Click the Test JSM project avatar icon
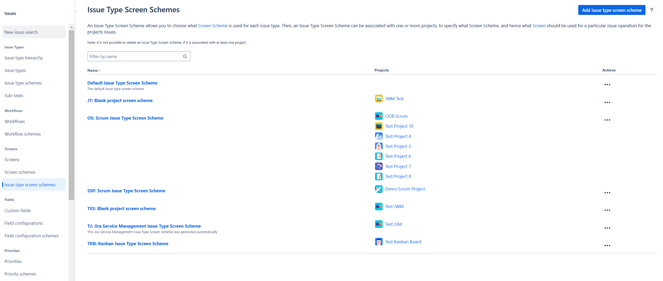This screenshot has height=281, width=663. tap(379, 224)
